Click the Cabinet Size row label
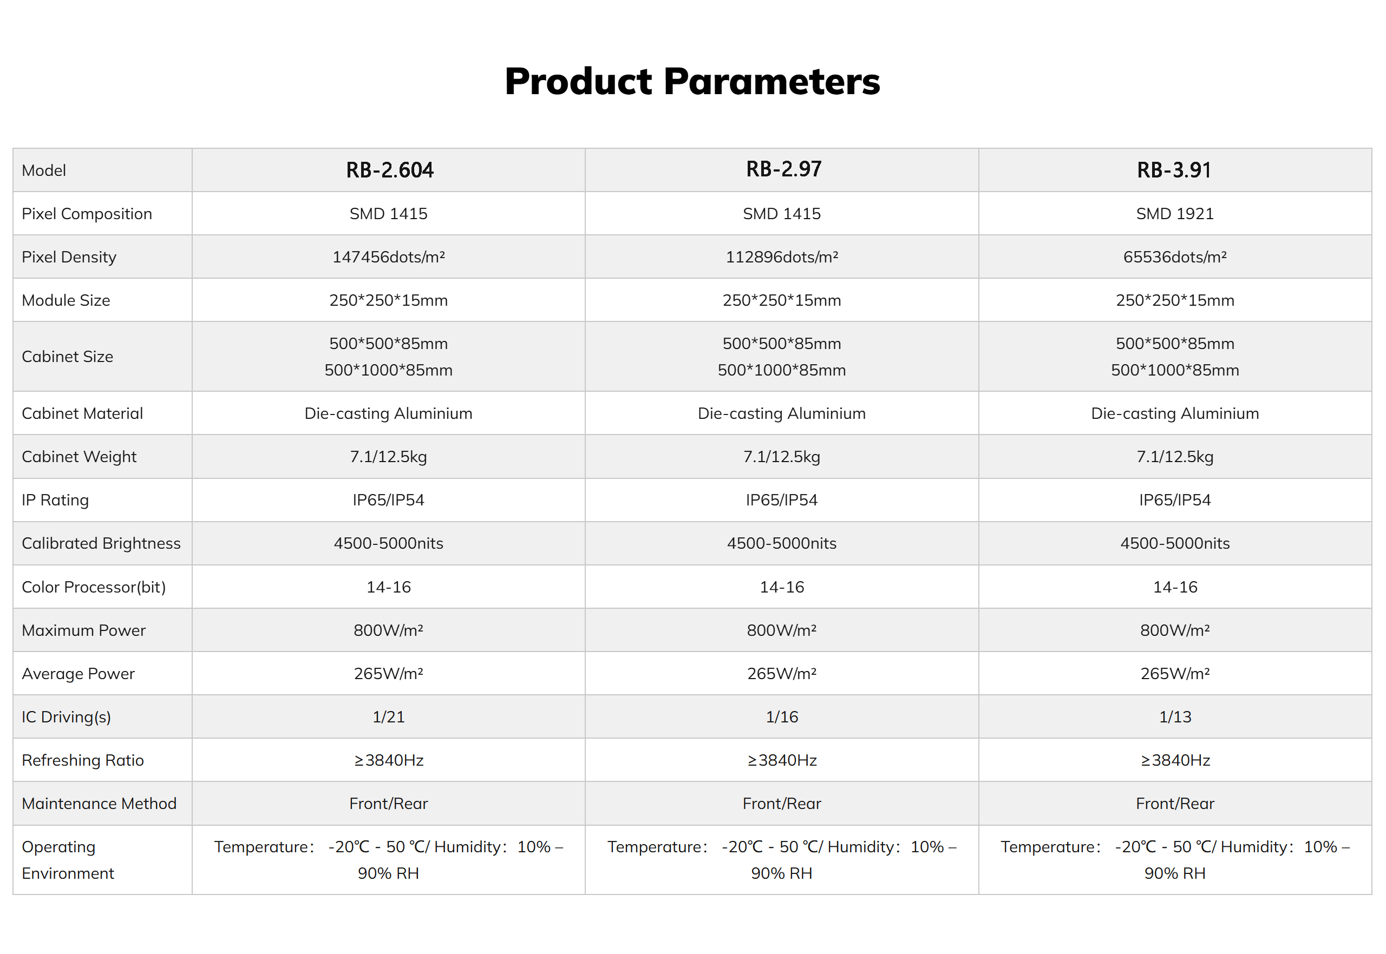Viewport: 1386px width, 954px height. pos(67,357)
